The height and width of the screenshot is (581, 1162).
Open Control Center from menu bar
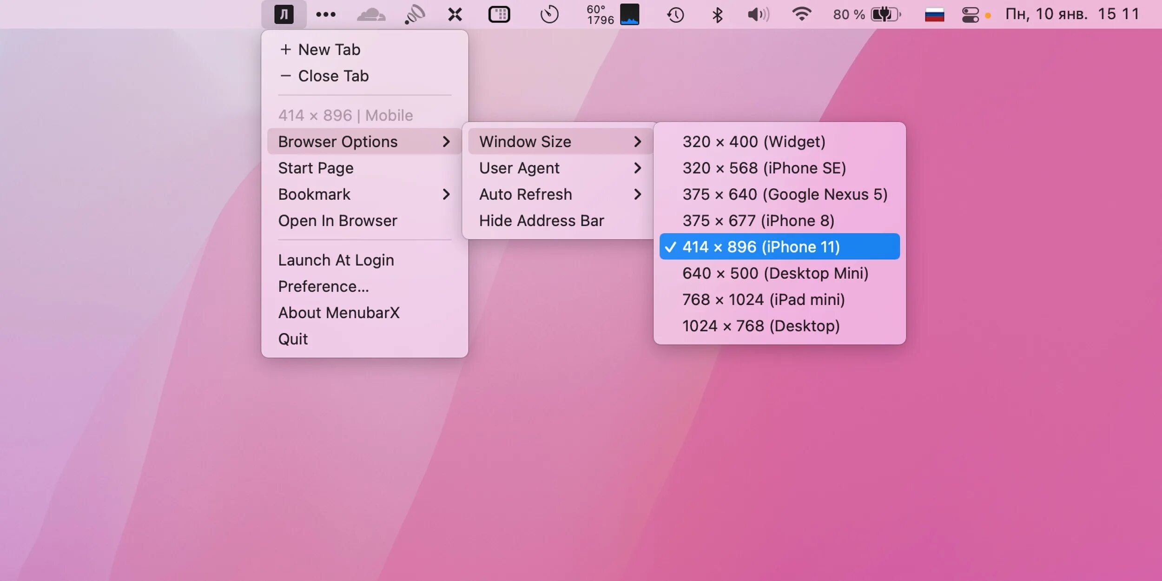pyautogui.click(x=970, y=14)
